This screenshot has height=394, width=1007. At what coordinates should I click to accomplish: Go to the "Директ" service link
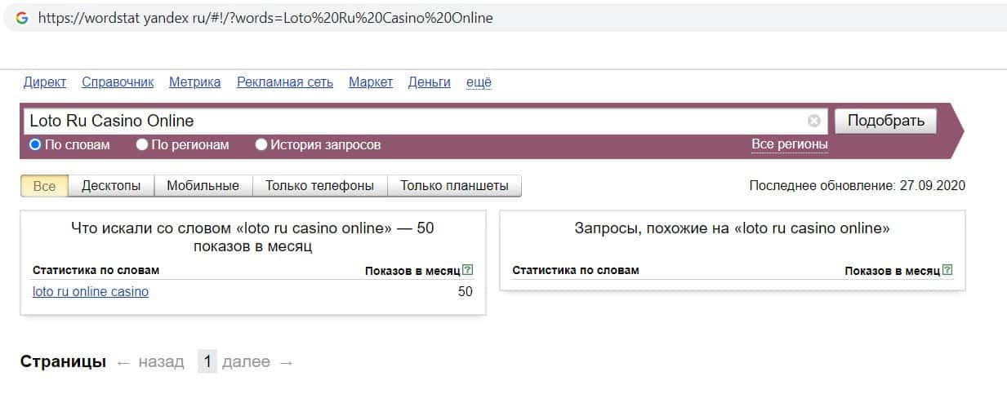(x=45, y=82)
